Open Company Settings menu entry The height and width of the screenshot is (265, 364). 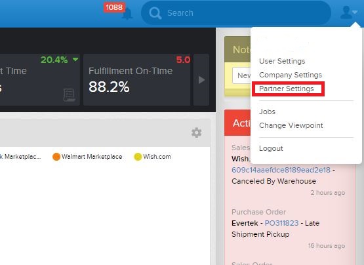pyautogui.click(x=291, y=75)
